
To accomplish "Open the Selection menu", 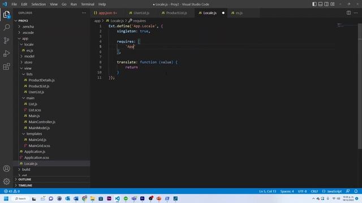I will click(38, 4).
